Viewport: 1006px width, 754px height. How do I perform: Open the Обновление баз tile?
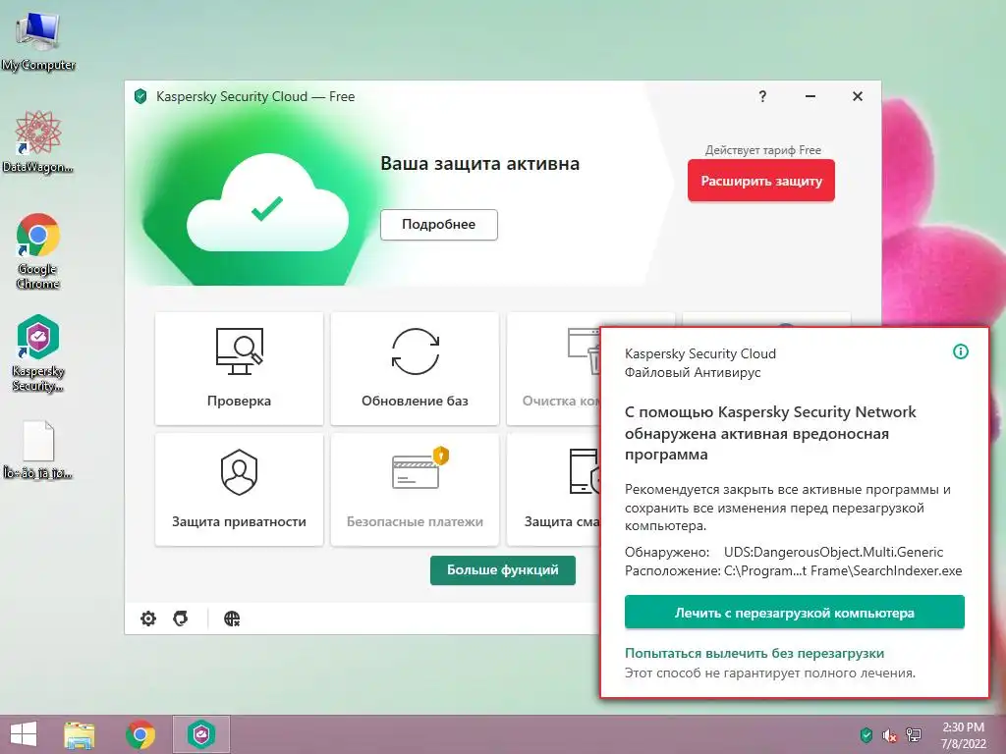pyautogui.click(x=415, y=369)
